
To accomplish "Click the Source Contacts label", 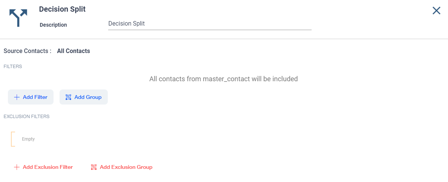I will coord(27,51).
